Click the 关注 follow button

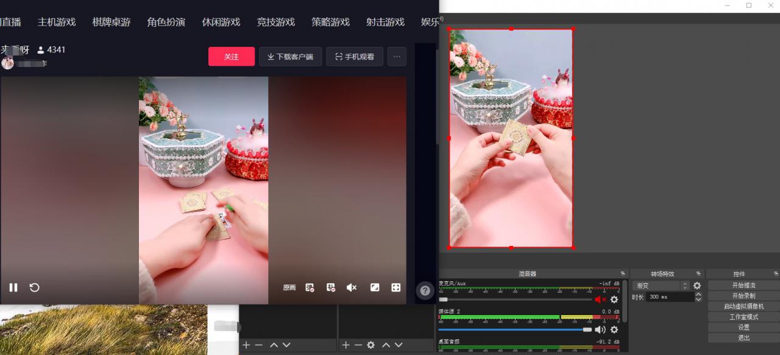pos(232,56)
